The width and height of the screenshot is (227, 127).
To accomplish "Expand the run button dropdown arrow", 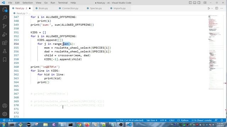I will 212,8.
